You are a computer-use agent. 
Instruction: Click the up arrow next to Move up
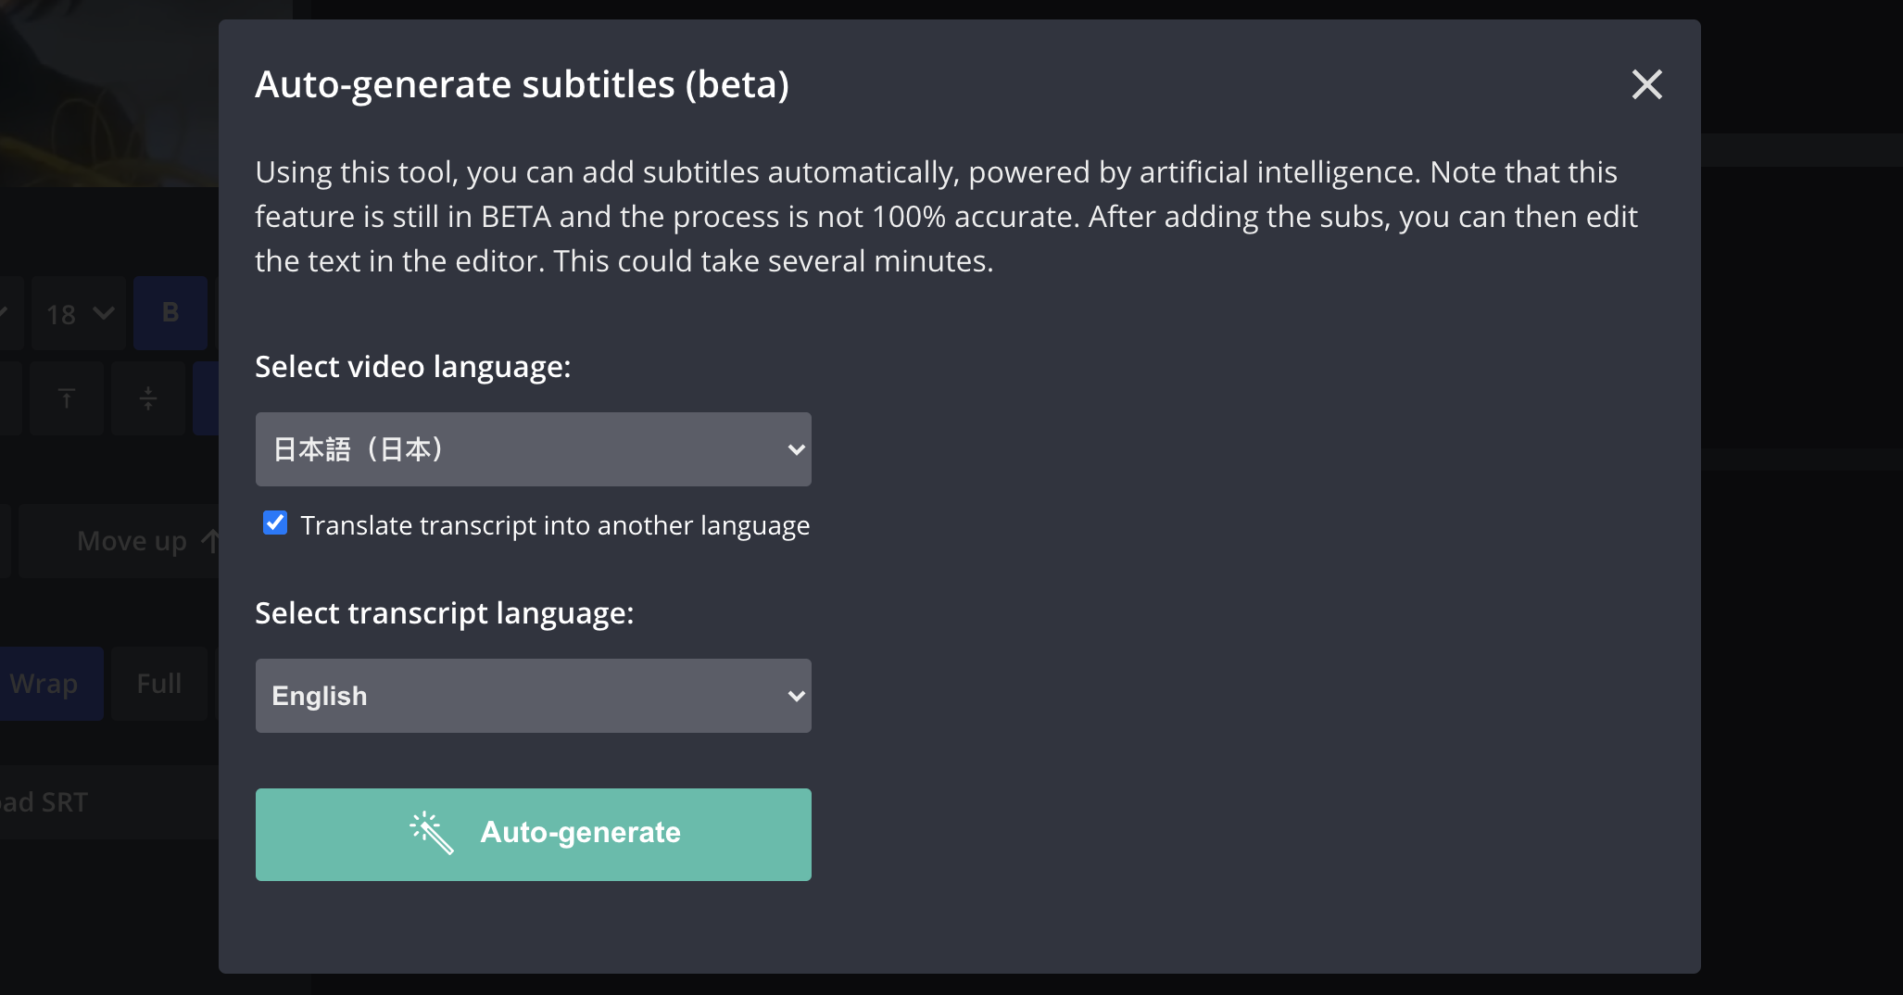click(x=210, y=541)
